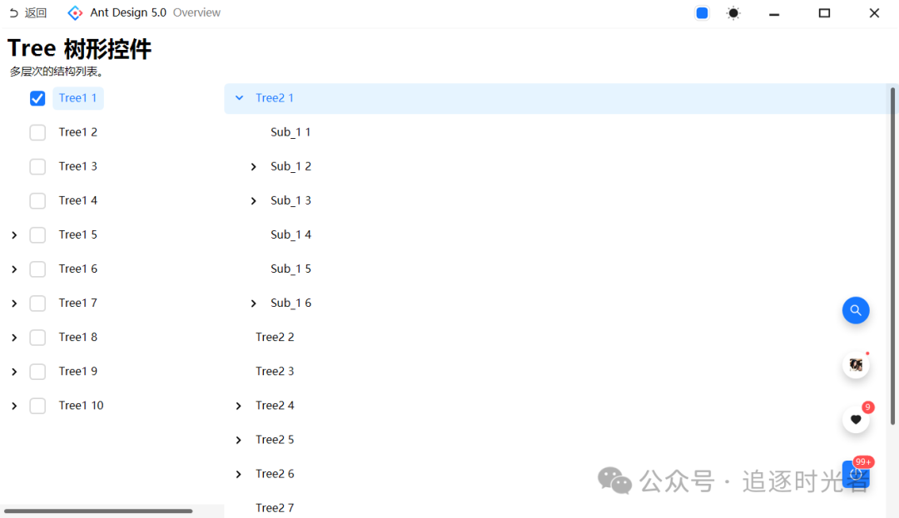Click the blue search floating button
The width and height of the screenshot is (899, 518).
(x=856, y=310)
